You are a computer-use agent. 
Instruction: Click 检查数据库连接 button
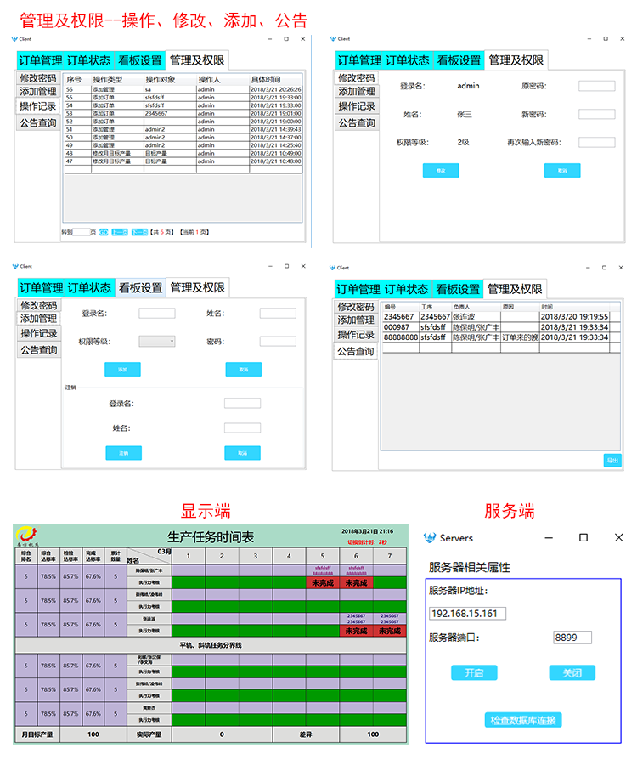coord(523,720)
